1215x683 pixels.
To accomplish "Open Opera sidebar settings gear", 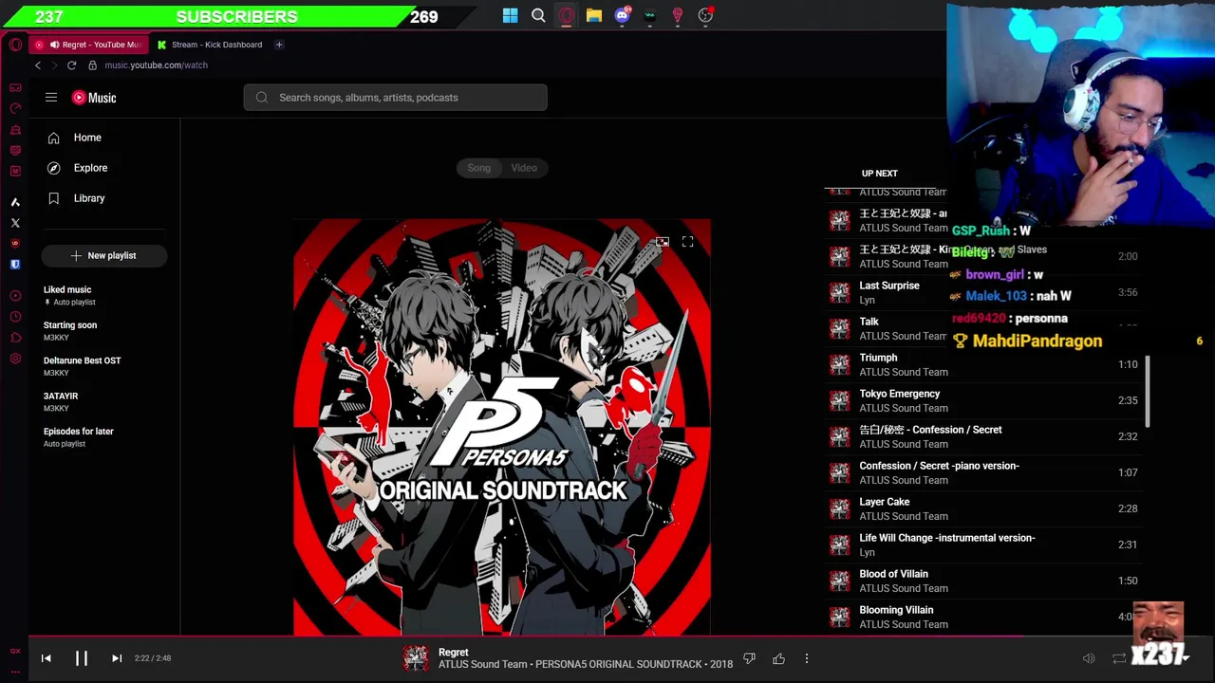I will click(x=15, y=358).
